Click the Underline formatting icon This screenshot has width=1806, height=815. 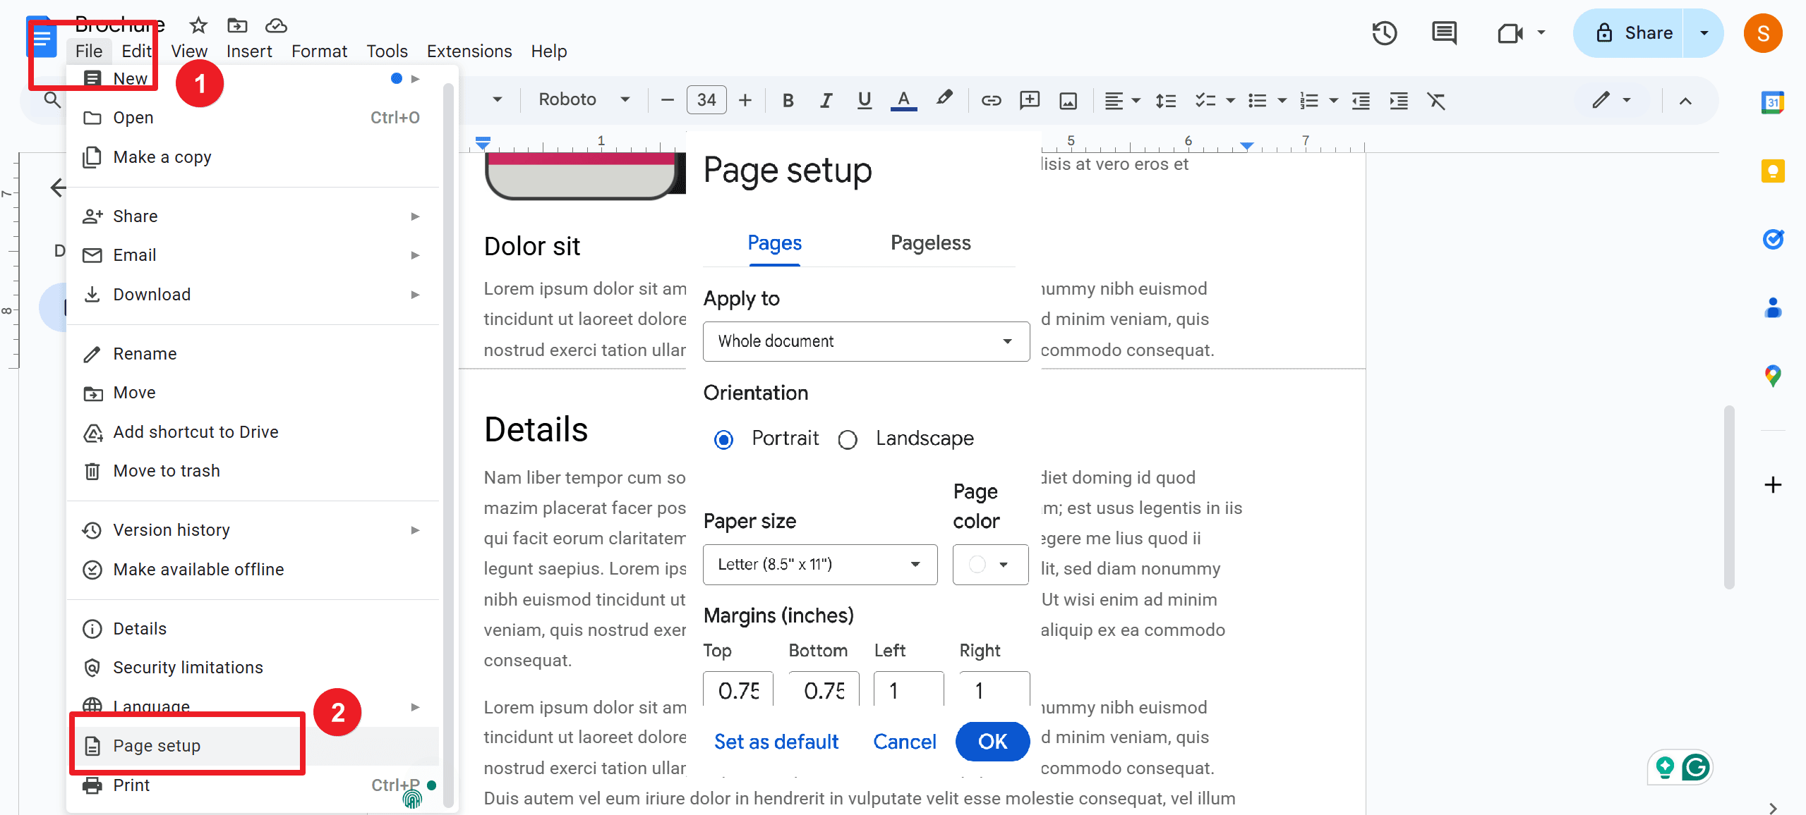pos(862,100)
